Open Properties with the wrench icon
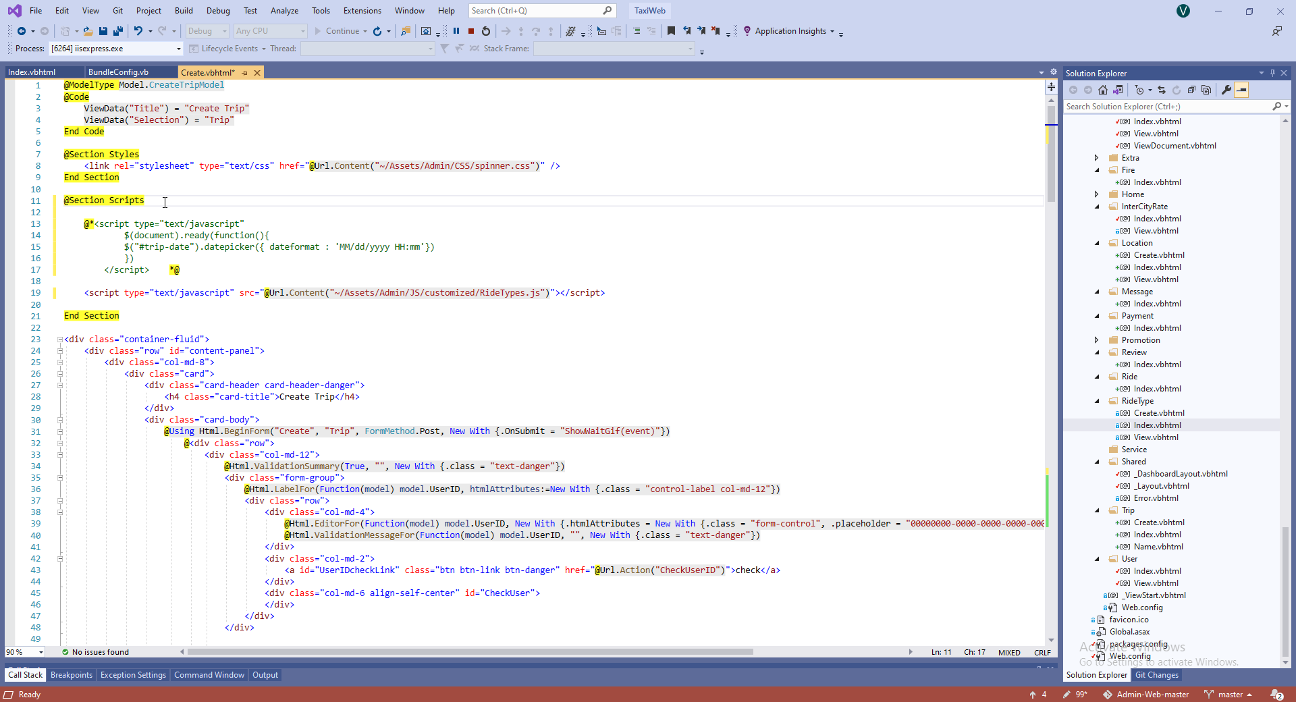The width and height of the screenshot is (1296, 702). coord(1226,90)
